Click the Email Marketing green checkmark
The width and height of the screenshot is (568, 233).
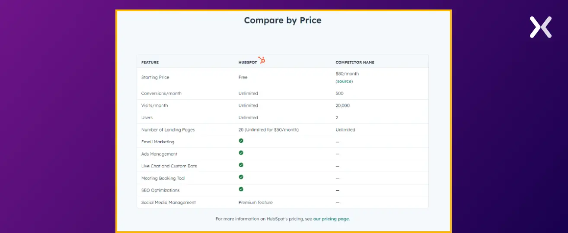coord(241,141)
